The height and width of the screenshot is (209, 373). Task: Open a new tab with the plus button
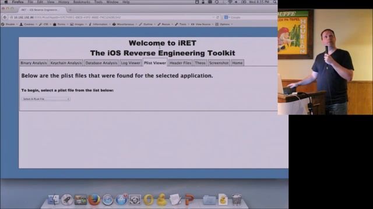[x=70, y=10]
